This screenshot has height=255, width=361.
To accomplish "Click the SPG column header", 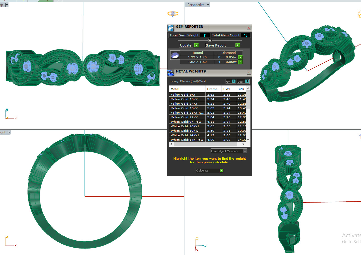I will [241, 89].
